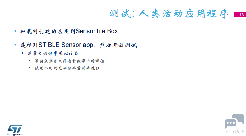This screenshot has width=246, height=136.
Task: Select the pink page number 13 badge
Action: click(x=240, y=15)
